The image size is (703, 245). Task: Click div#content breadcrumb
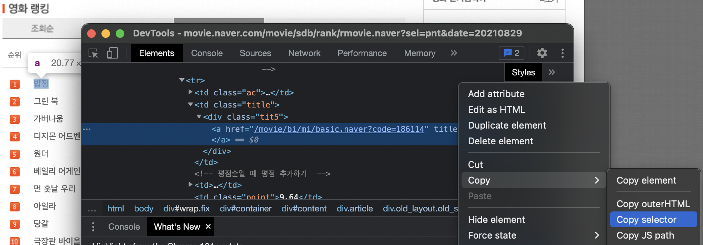[304, 209]
